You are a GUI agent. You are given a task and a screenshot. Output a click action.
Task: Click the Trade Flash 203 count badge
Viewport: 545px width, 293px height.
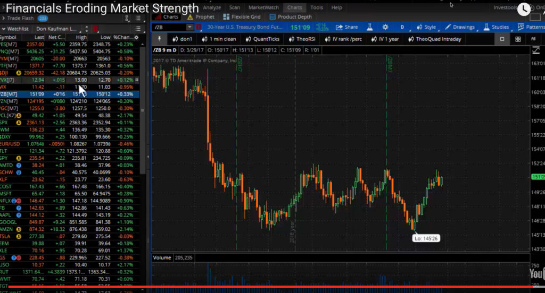(x=43, y=18)
